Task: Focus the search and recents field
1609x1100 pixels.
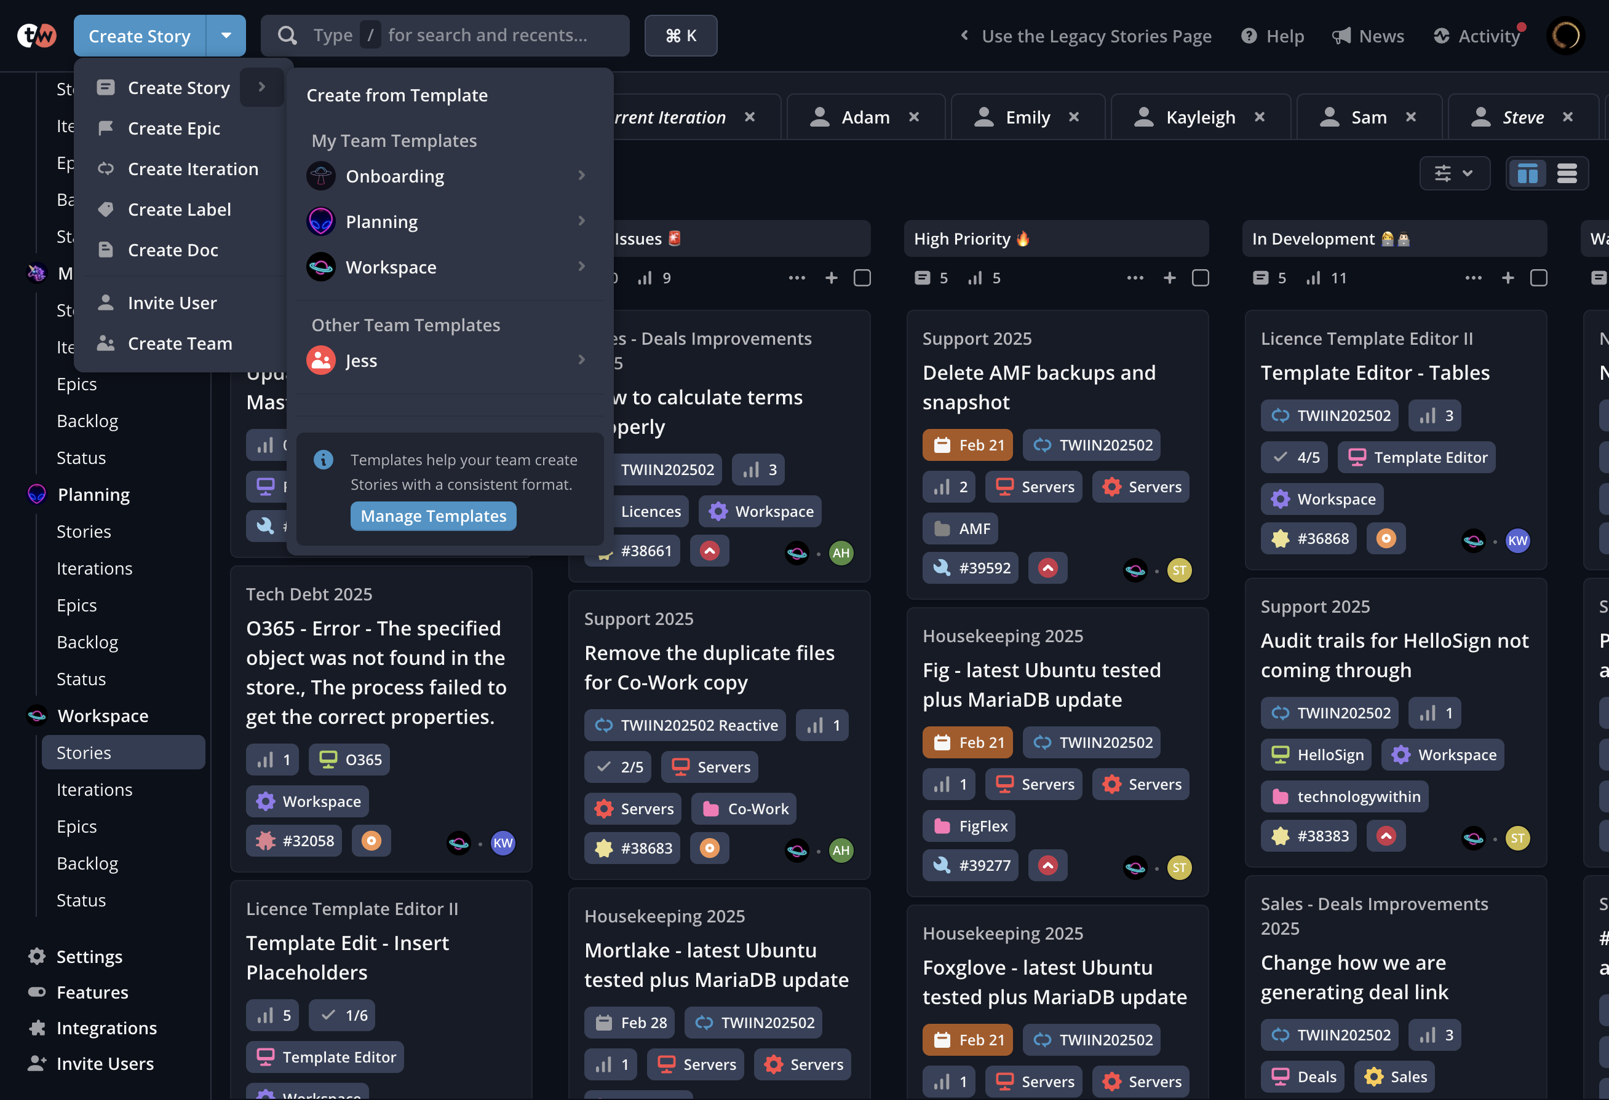Action: [x=445, y=35]
